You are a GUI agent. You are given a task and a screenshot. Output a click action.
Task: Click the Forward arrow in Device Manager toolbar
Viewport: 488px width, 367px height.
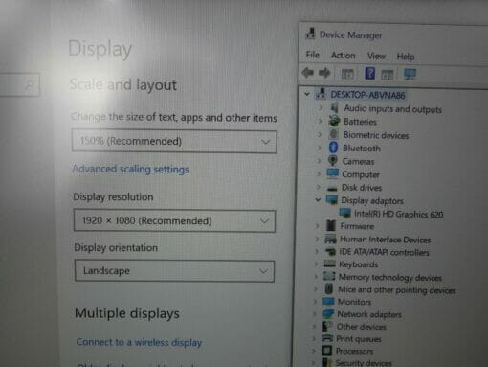(324, 73)
